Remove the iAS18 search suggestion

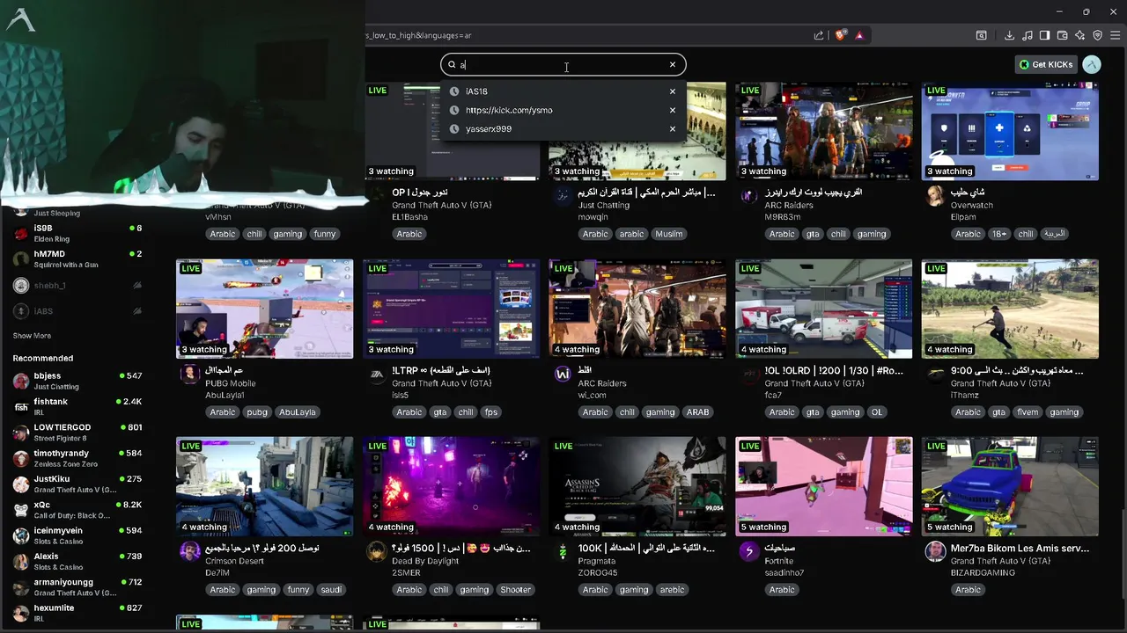pos(673,91)
